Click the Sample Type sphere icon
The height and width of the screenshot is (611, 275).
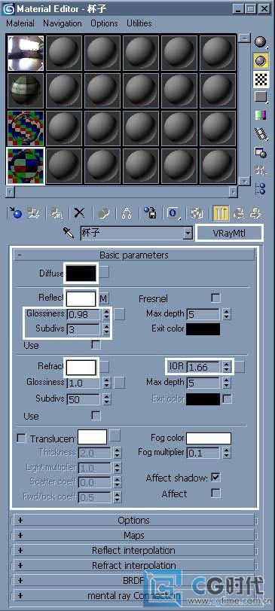click(260, 41)
